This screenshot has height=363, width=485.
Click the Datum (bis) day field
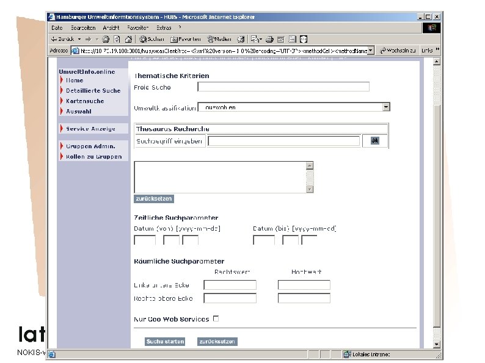(309, 240)
